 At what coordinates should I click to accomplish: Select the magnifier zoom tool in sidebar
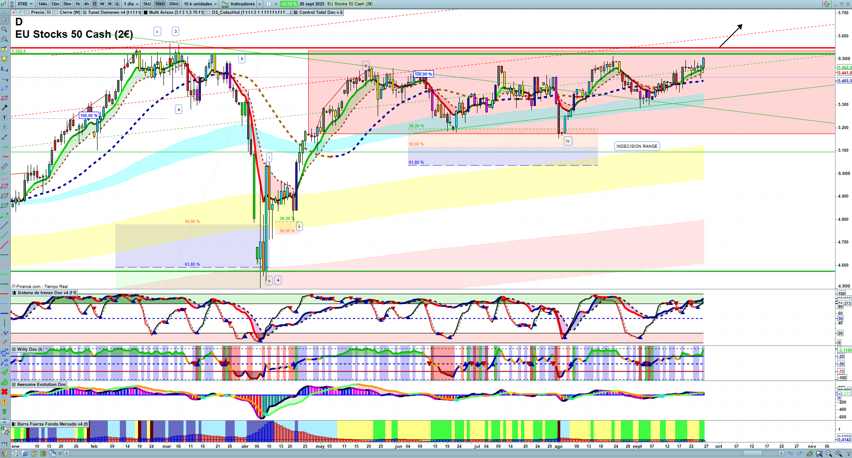(4, 29)
